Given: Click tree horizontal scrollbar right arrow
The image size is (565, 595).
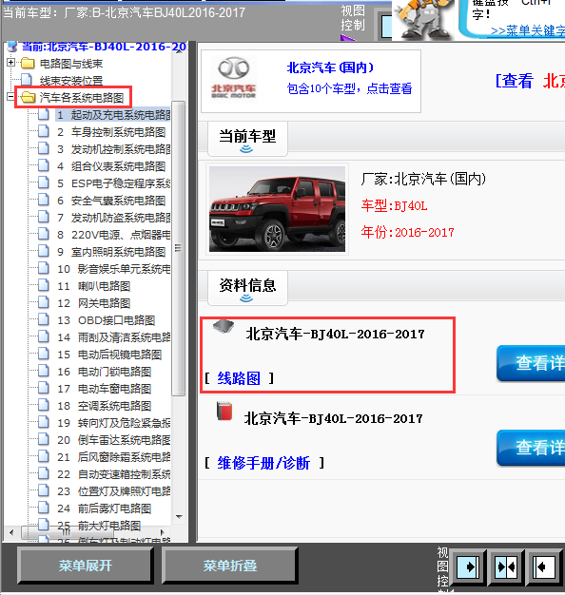Looking at the screenshot, I should 163,532.
